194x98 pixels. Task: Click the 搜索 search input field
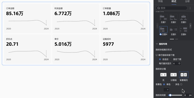(171, 8)
